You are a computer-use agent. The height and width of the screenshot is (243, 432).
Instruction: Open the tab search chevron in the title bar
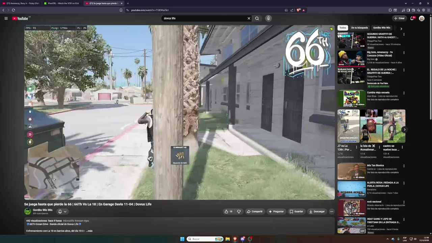(406, 3)
